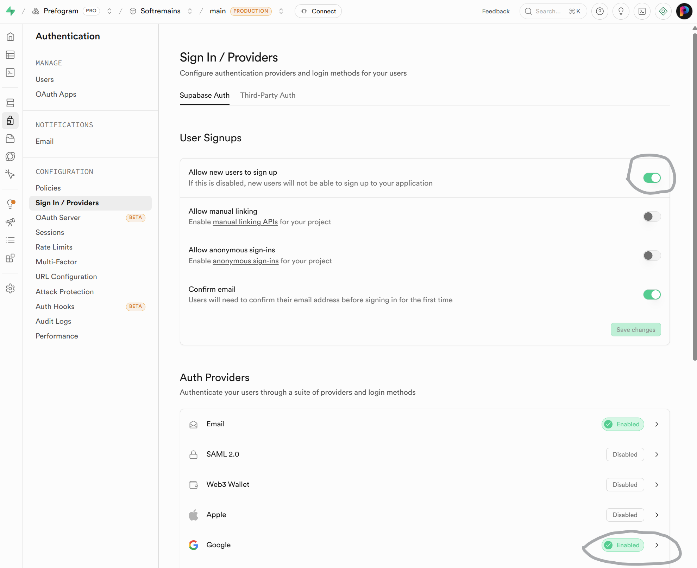Expand the Google provider row chevron

click(x=657, y=545)
